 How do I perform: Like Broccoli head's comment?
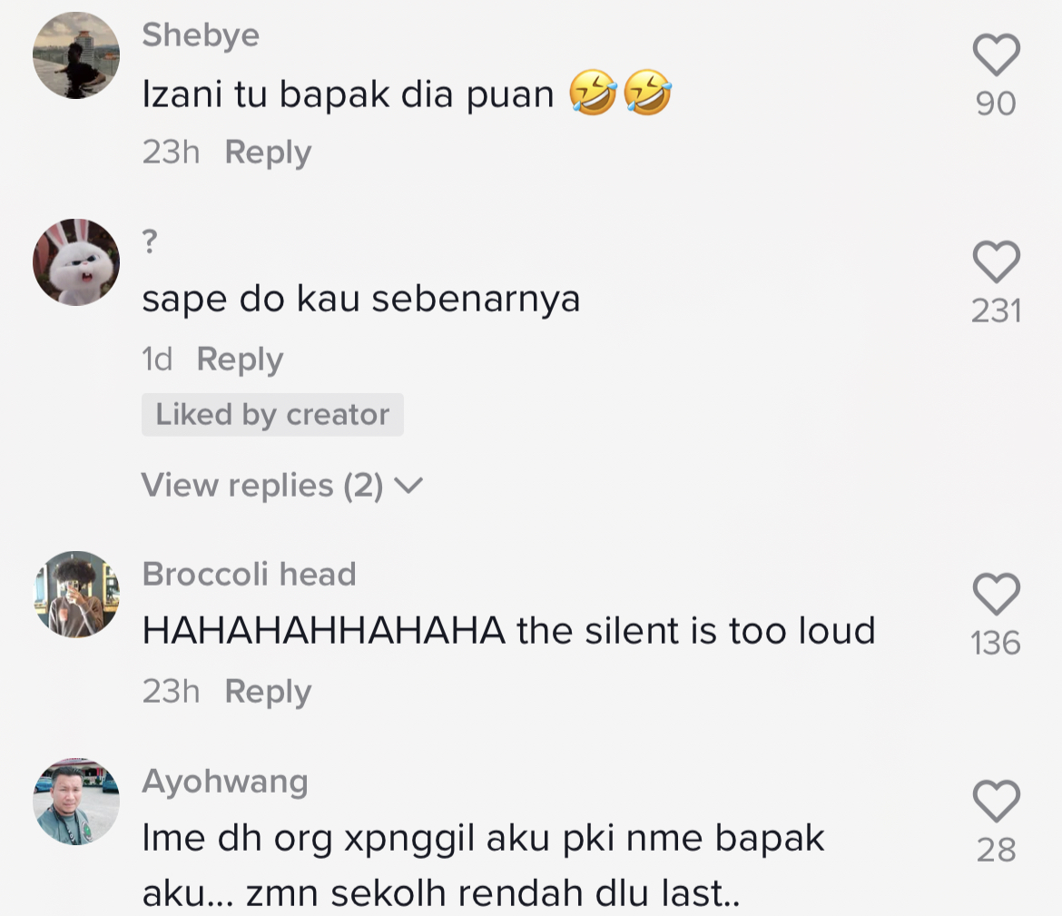point(996,596)
